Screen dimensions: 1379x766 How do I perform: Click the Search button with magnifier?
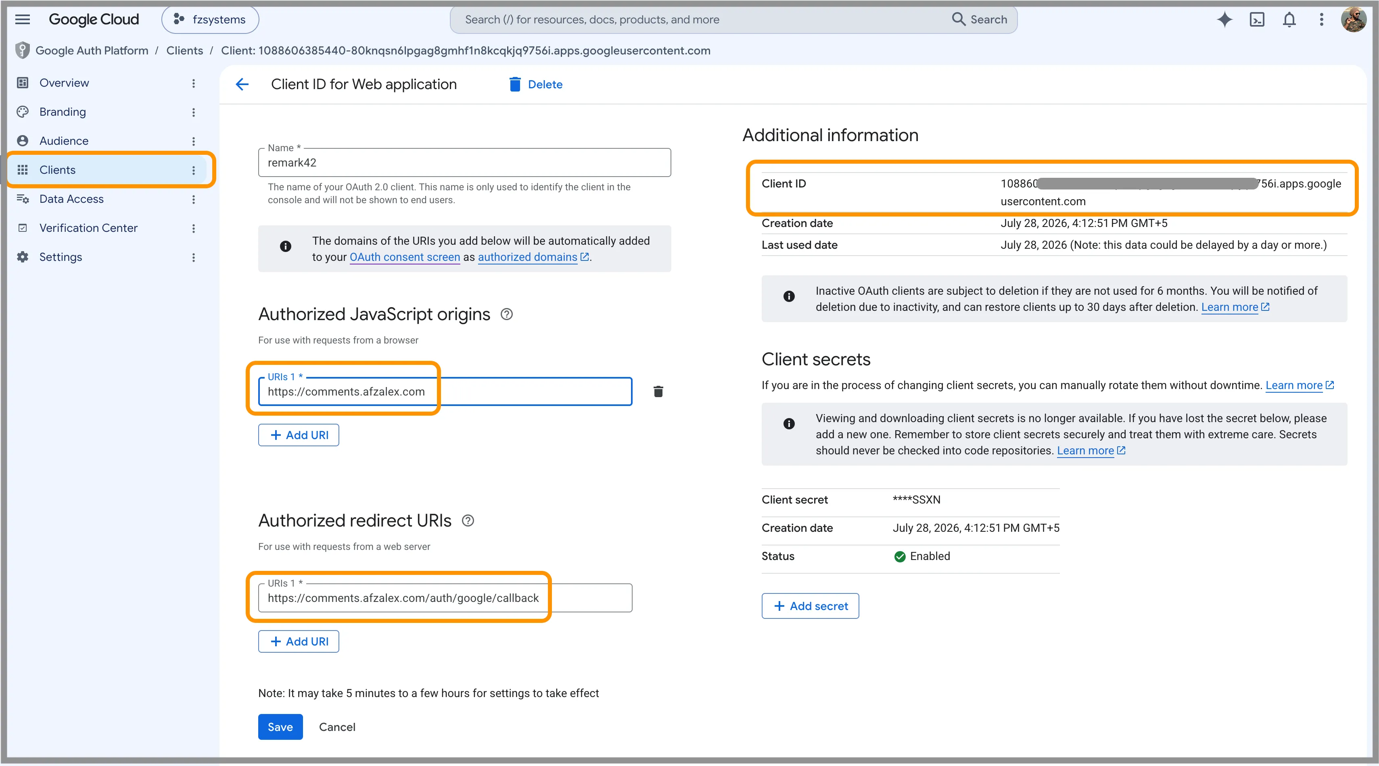980,20
